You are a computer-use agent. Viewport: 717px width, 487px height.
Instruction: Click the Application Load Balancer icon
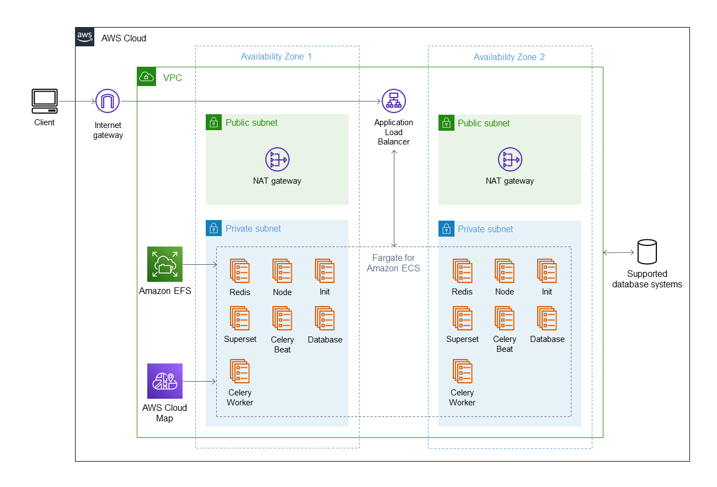pos(394,101)
